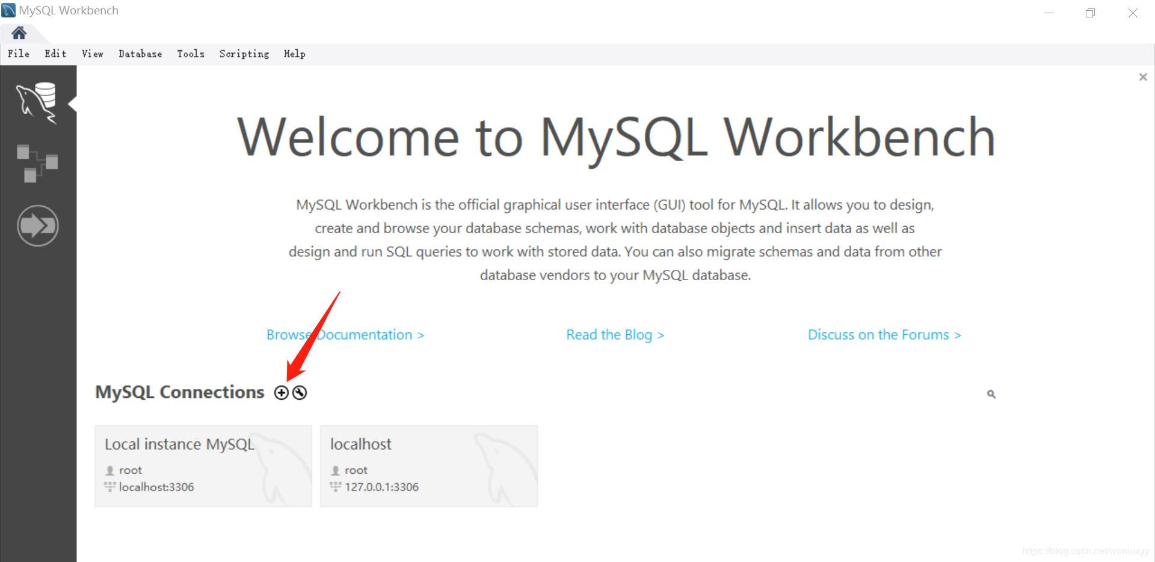Open the Local instance MySQL connection tile
The image size is (1155, 562).
203,466
